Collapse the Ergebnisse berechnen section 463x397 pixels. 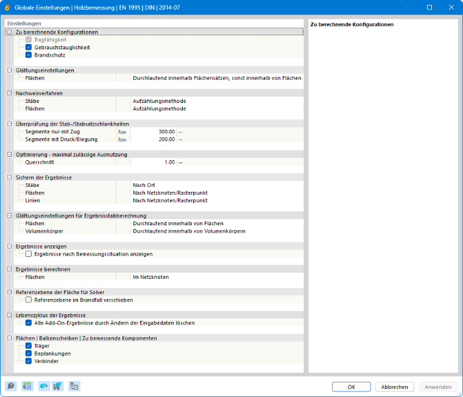point(10,269)
